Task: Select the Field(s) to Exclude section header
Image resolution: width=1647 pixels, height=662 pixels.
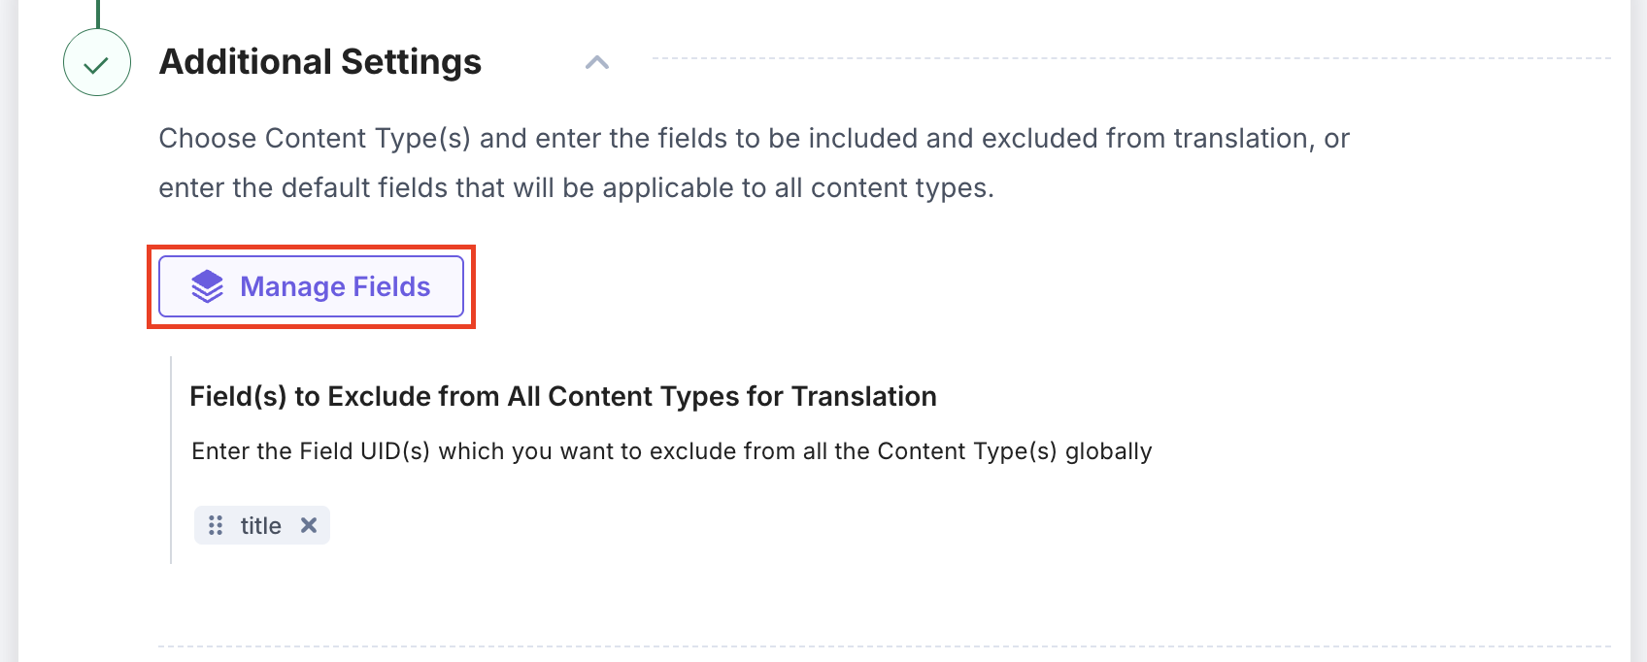Action: click(x=561, y=396)
